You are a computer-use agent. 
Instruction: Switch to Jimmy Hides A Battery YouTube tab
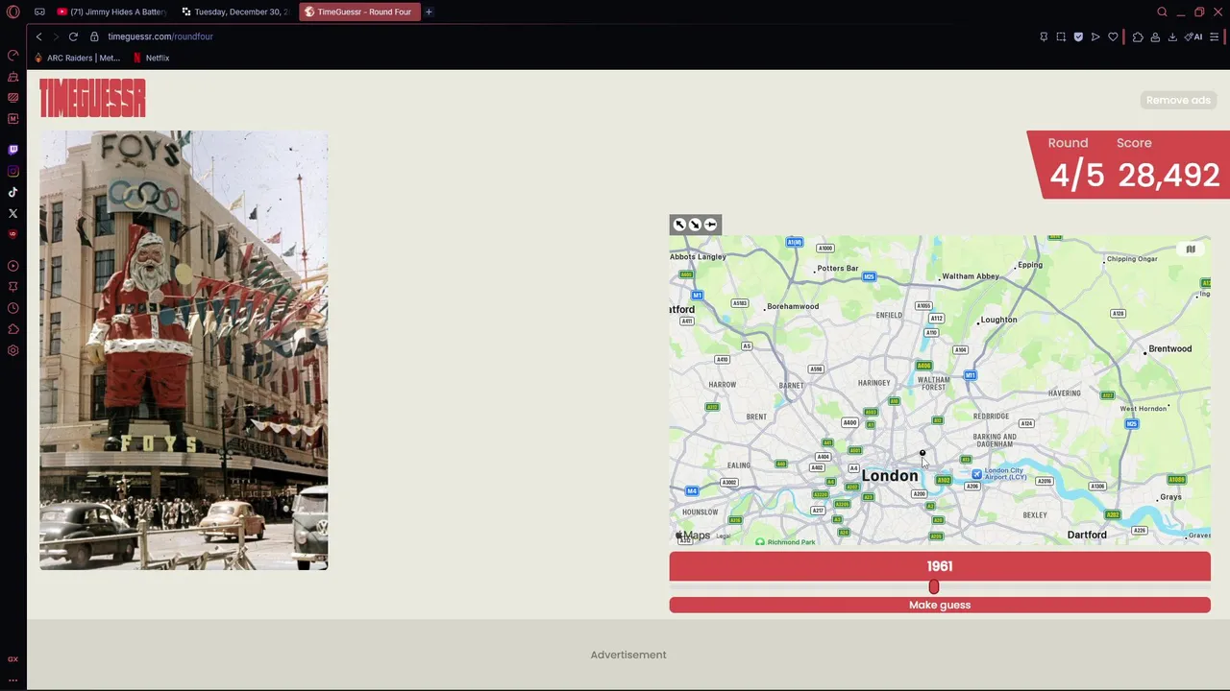click(x=111, y=12)
